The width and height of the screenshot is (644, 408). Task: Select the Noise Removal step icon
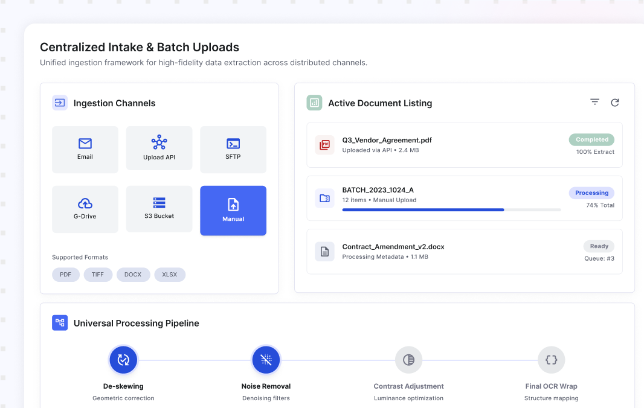[266, 360]
